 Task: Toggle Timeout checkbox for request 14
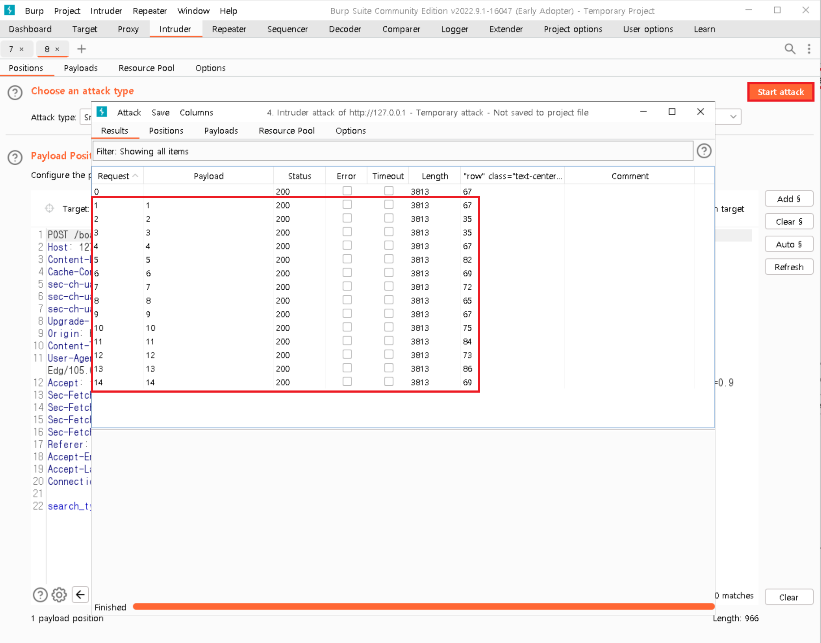[388, 381]
